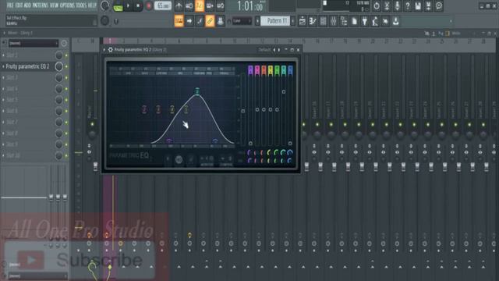
Task: Click the Fruity parametric EQ 2 mix knob
Action: 59,66
